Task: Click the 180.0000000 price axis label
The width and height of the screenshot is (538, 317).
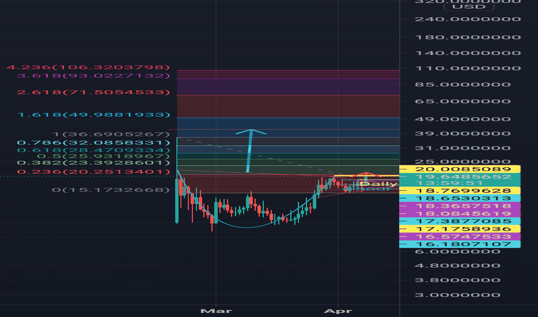Action: point(468,37)
